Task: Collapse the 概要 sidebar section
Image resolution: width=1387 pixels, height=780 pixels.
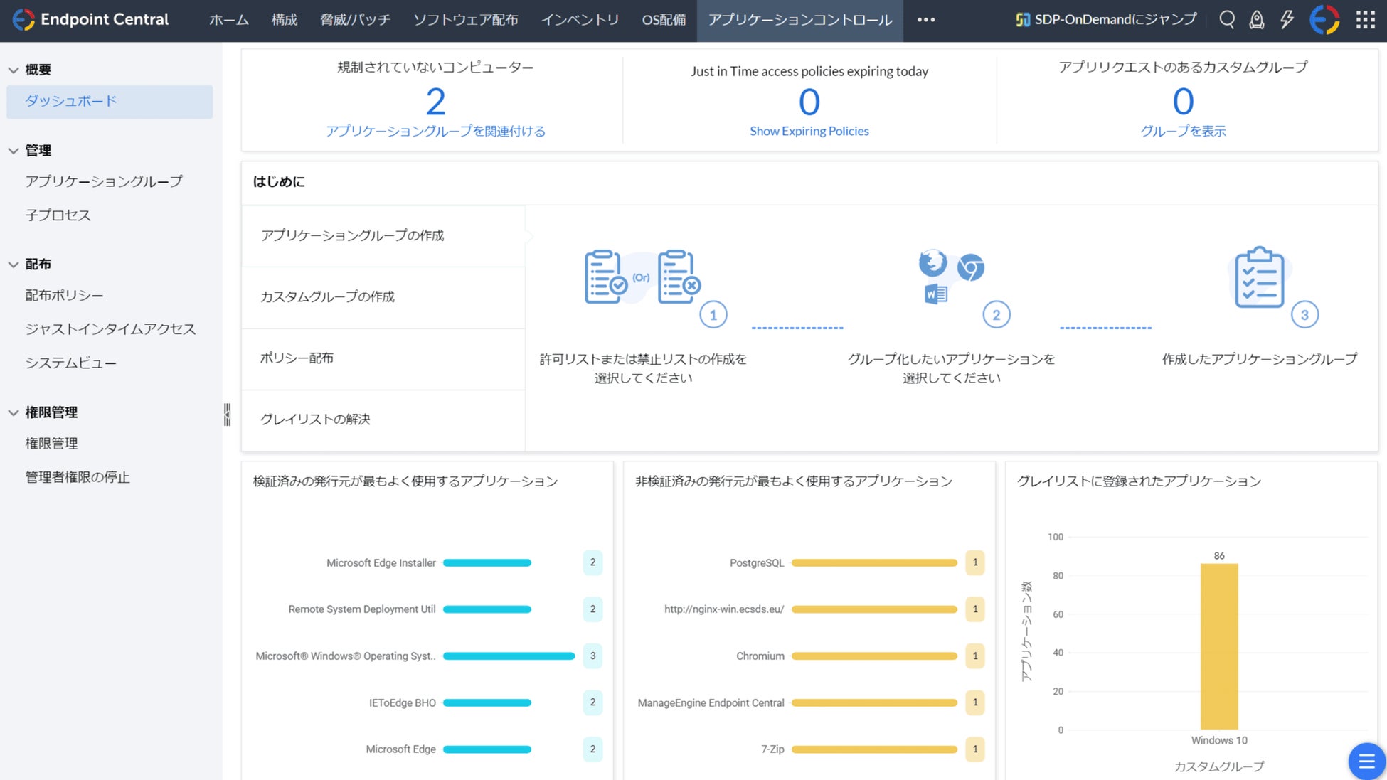Action: pos(14,70)
